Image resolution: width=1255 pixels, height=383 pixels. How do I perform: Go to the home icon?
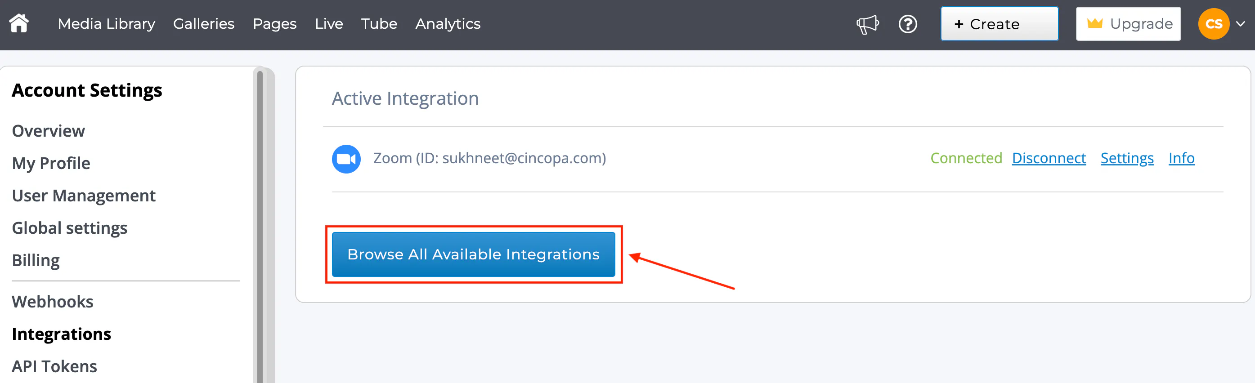(x=19, y=23)
